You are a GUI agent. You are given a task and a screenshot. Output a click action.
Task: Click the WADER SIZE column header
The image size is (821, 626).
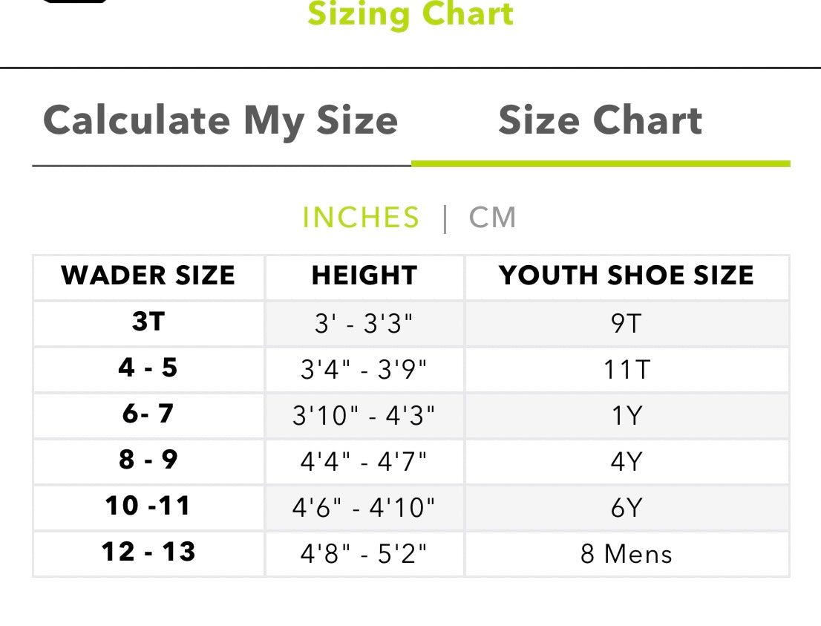pyautogui.click(x=148, y=275)
